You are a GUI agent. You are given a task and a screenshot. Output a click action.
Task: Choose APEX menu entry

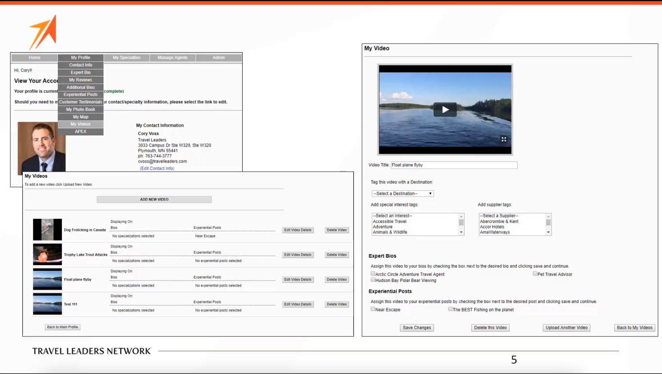(81, 132)
